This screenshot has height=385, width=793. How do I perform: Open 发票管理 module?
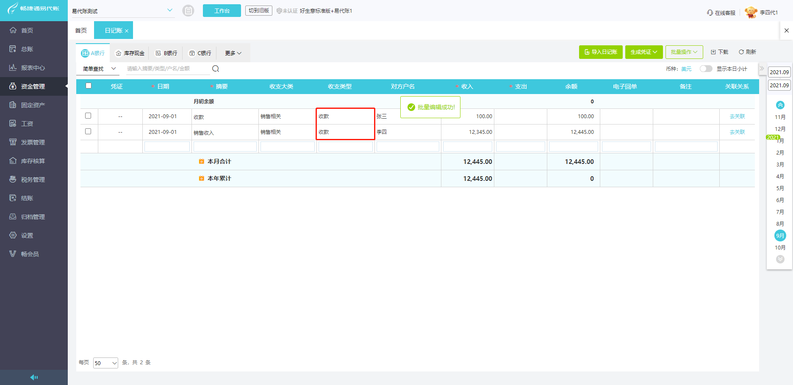click(34, 142)
